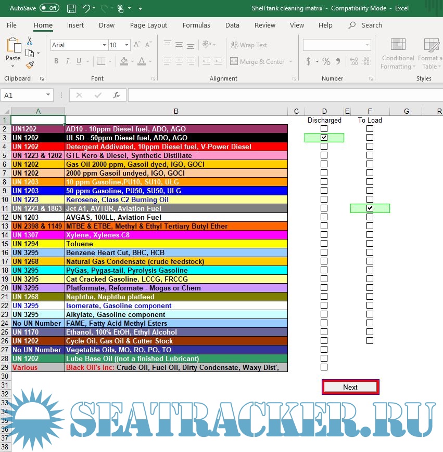The image size is (443, 452).
Task: Click the Insert Function fx icon
Action: (x=117, y=95)
